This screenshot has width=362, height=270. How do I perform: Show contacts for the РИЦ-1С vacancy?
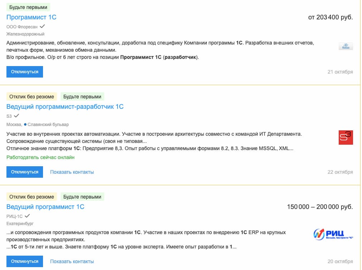click(x=72, y=261)
